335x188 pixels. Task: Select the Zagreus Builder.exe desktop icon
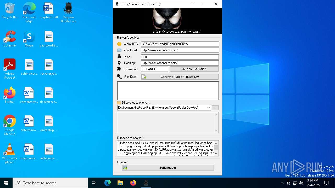[68, 13]
